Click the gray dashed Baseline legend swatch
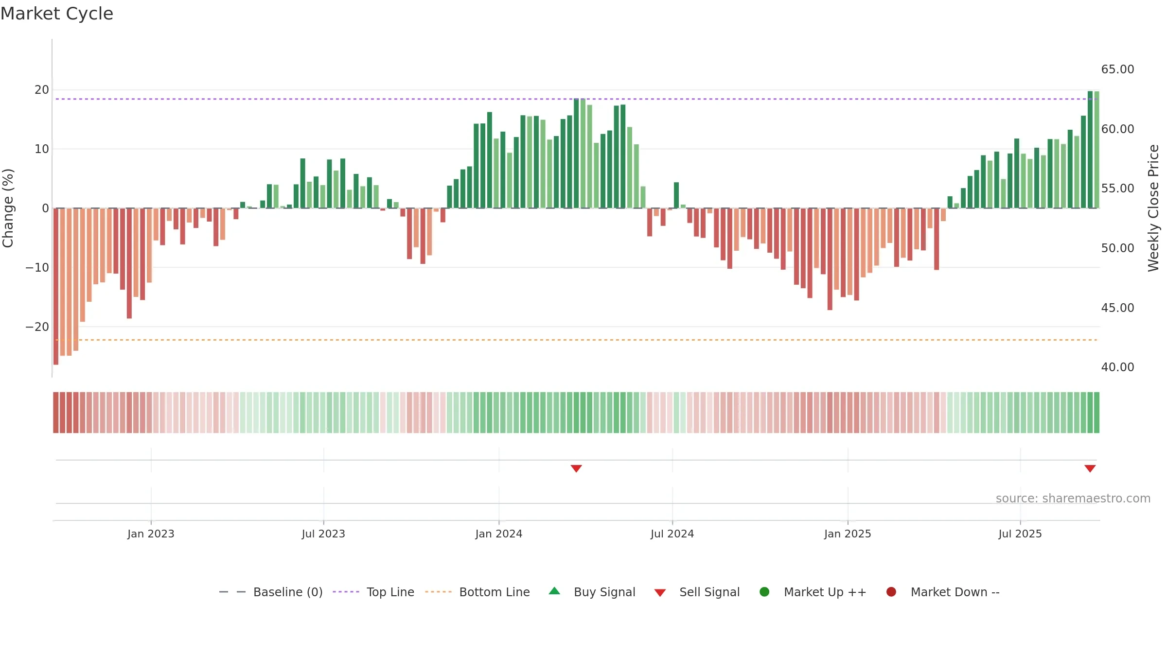The image size is (1167, 656). point(232,592)
